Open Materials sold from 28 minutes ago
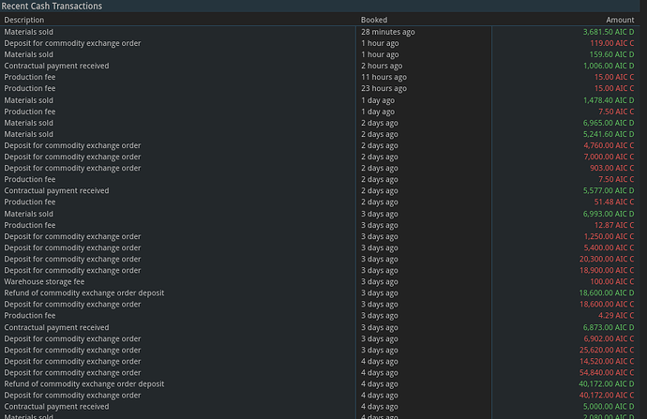The width and height of the screenshot is (647, 419). (x=28, y=32)
